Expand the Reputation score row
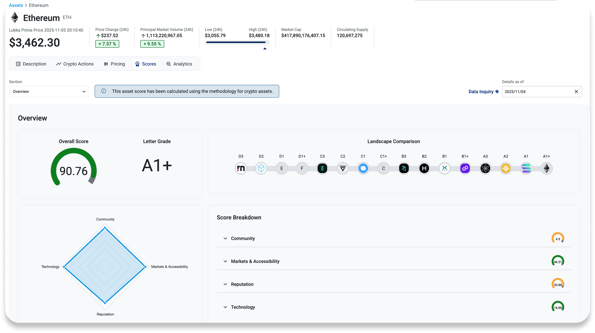The image size is (595, 333). pyautogui.click(x=225, y=284)
